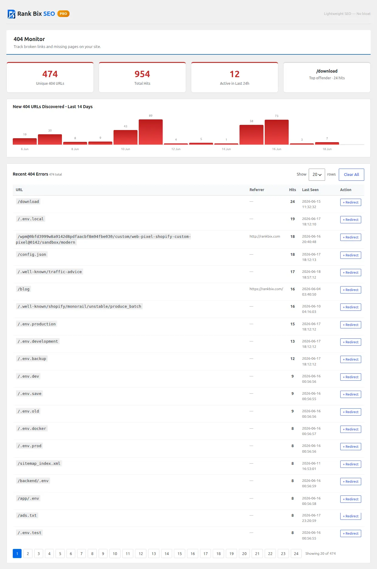Click the /ads.txt URL cell
The height and width of the screenshot is (569, 377).
click(x=27, y=516)
